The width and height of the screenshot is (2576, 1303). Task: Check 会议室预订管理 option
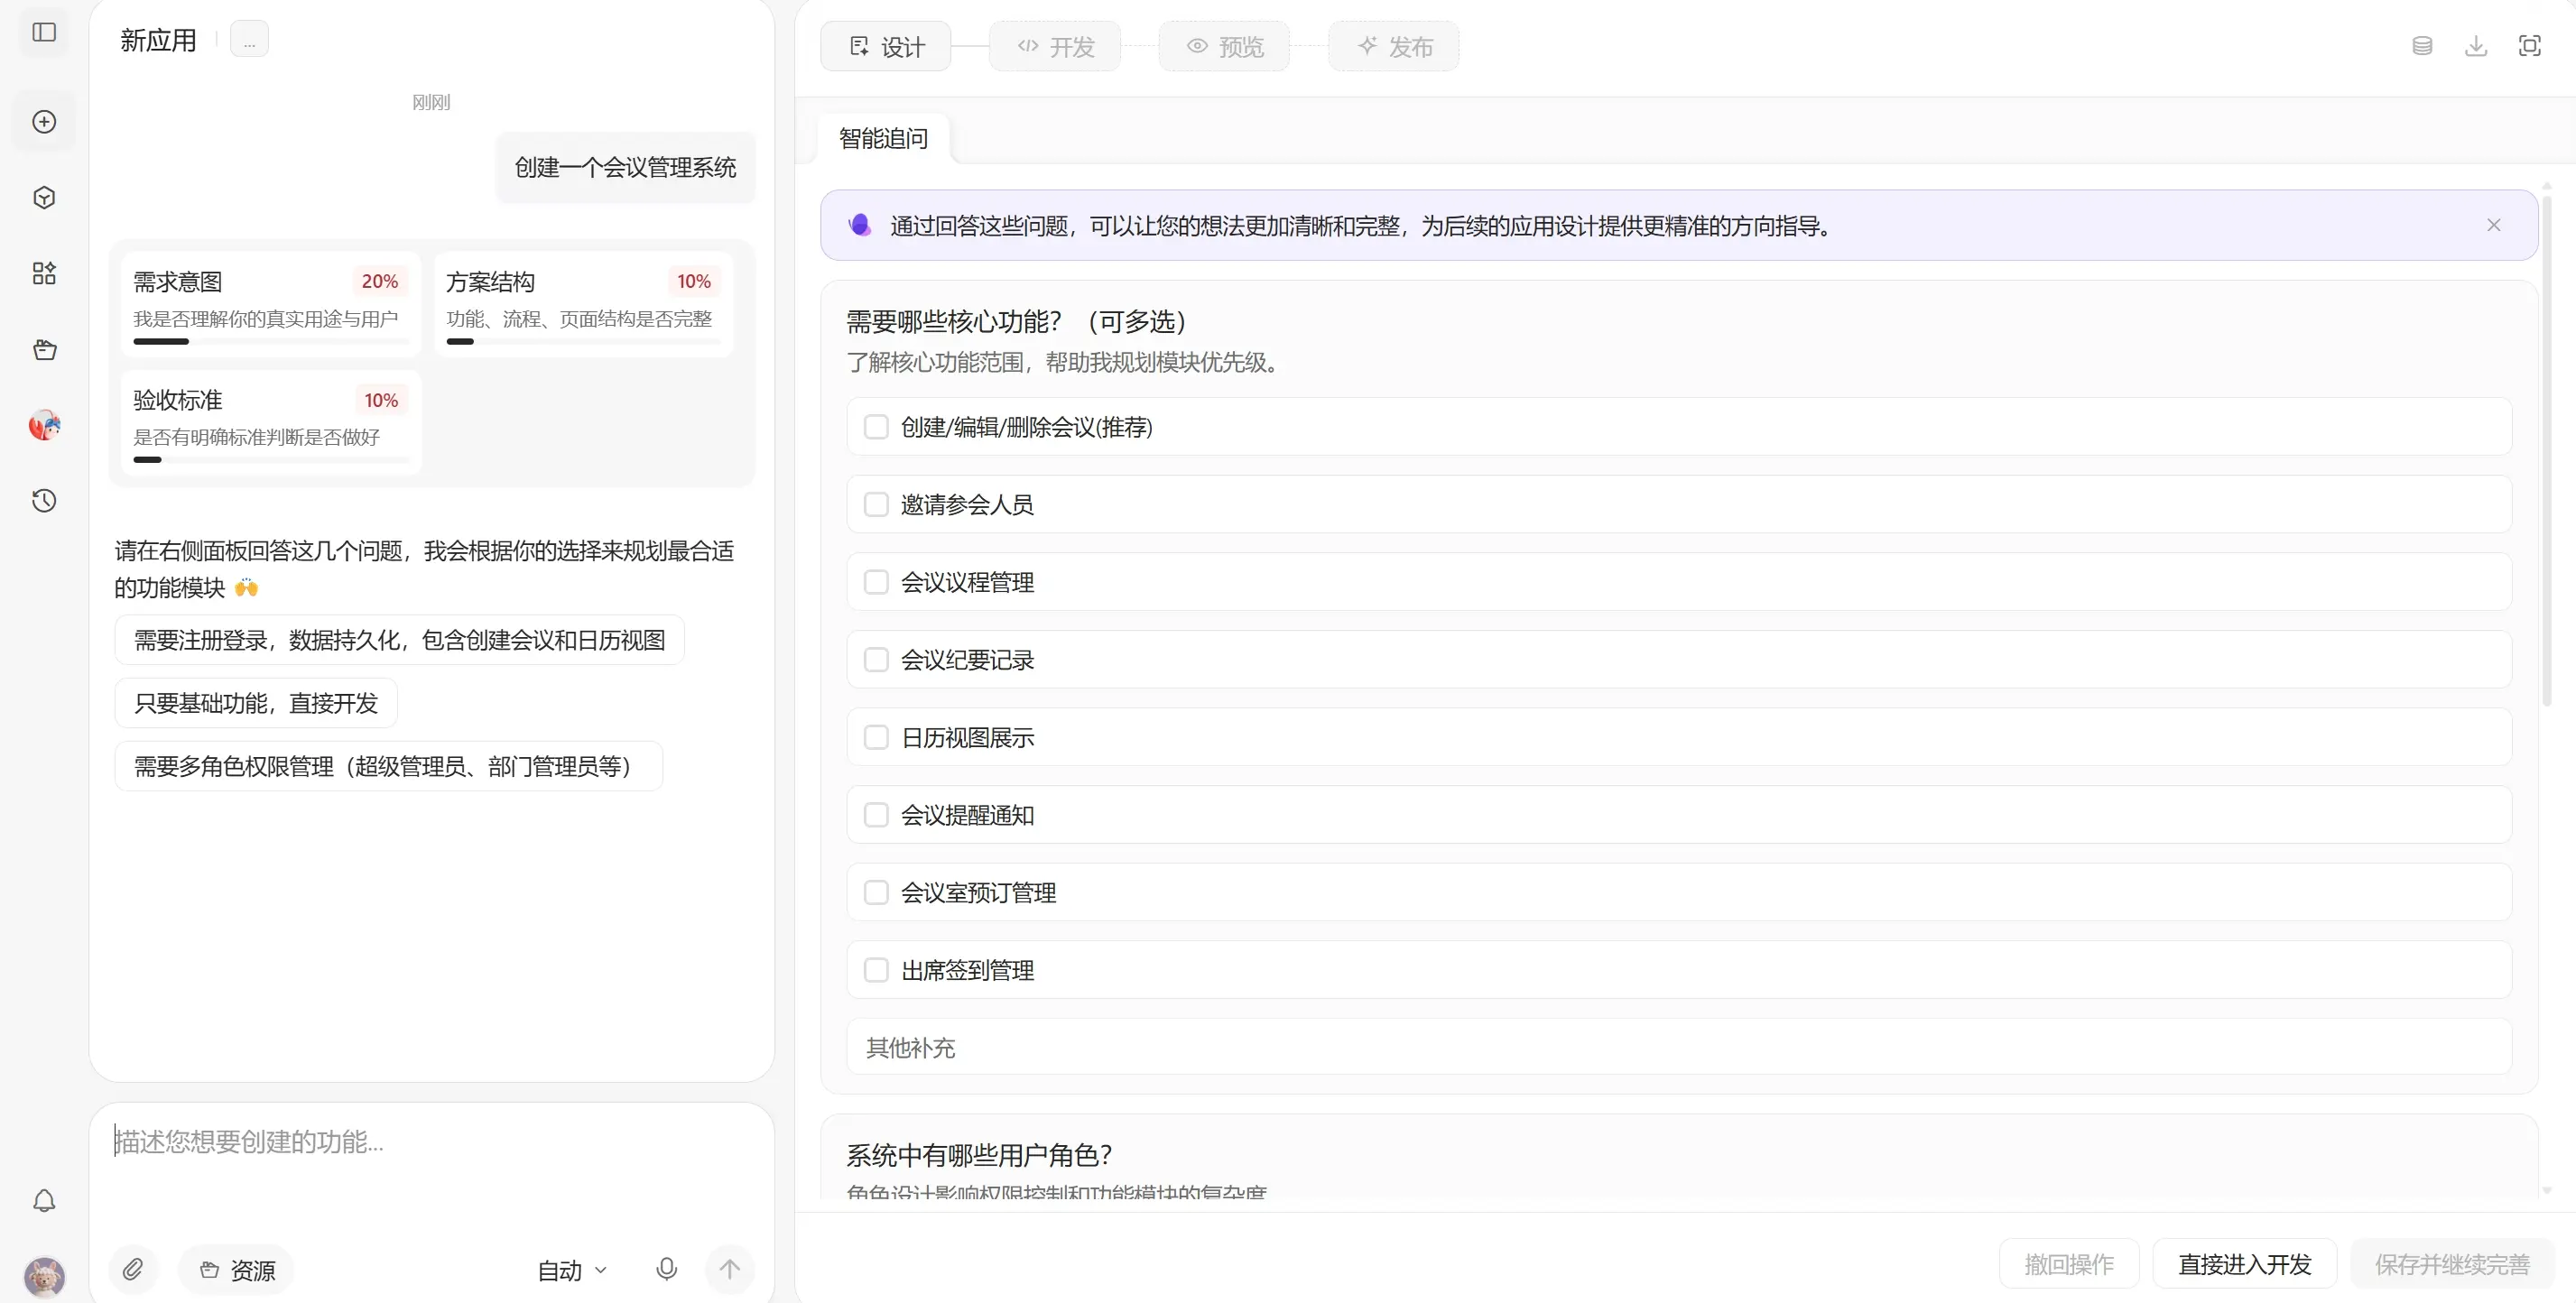876,892
